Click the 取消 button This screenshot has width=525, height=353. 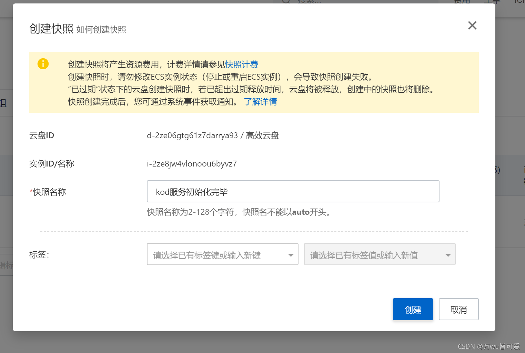point(458,309)
